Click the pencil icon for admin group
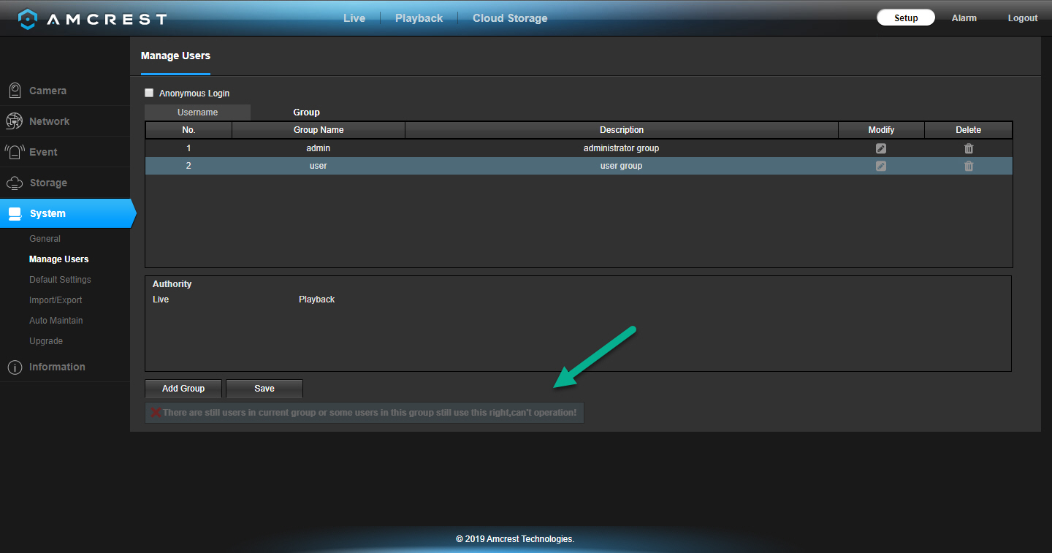The width and height of the screenshot is (1052, 553). click(881, 148)
